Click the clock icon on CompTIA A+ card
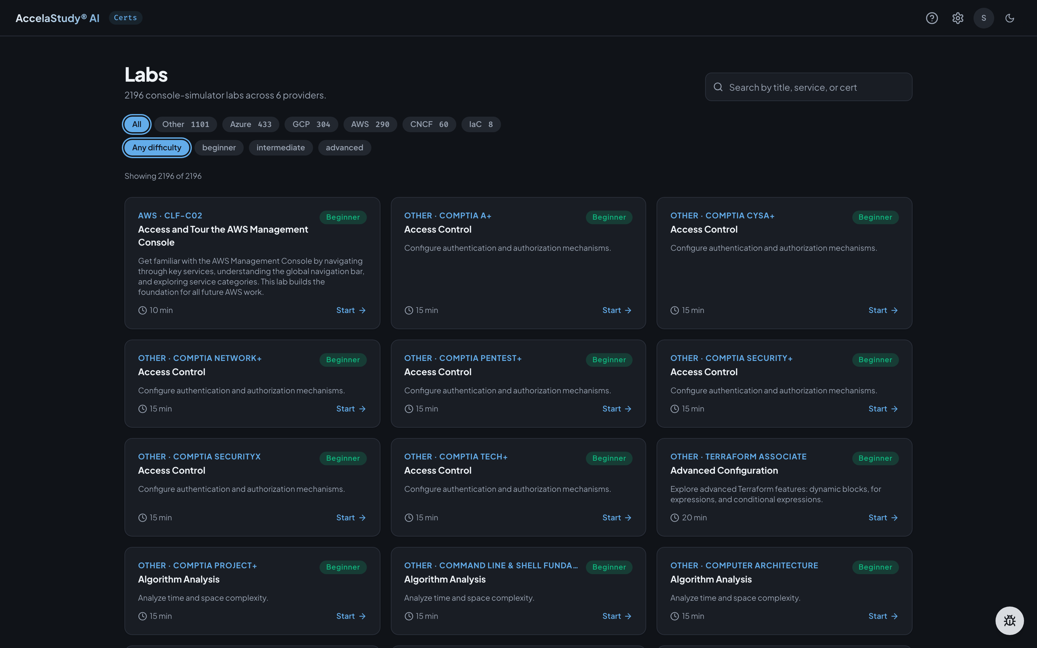 click(409, 310)
